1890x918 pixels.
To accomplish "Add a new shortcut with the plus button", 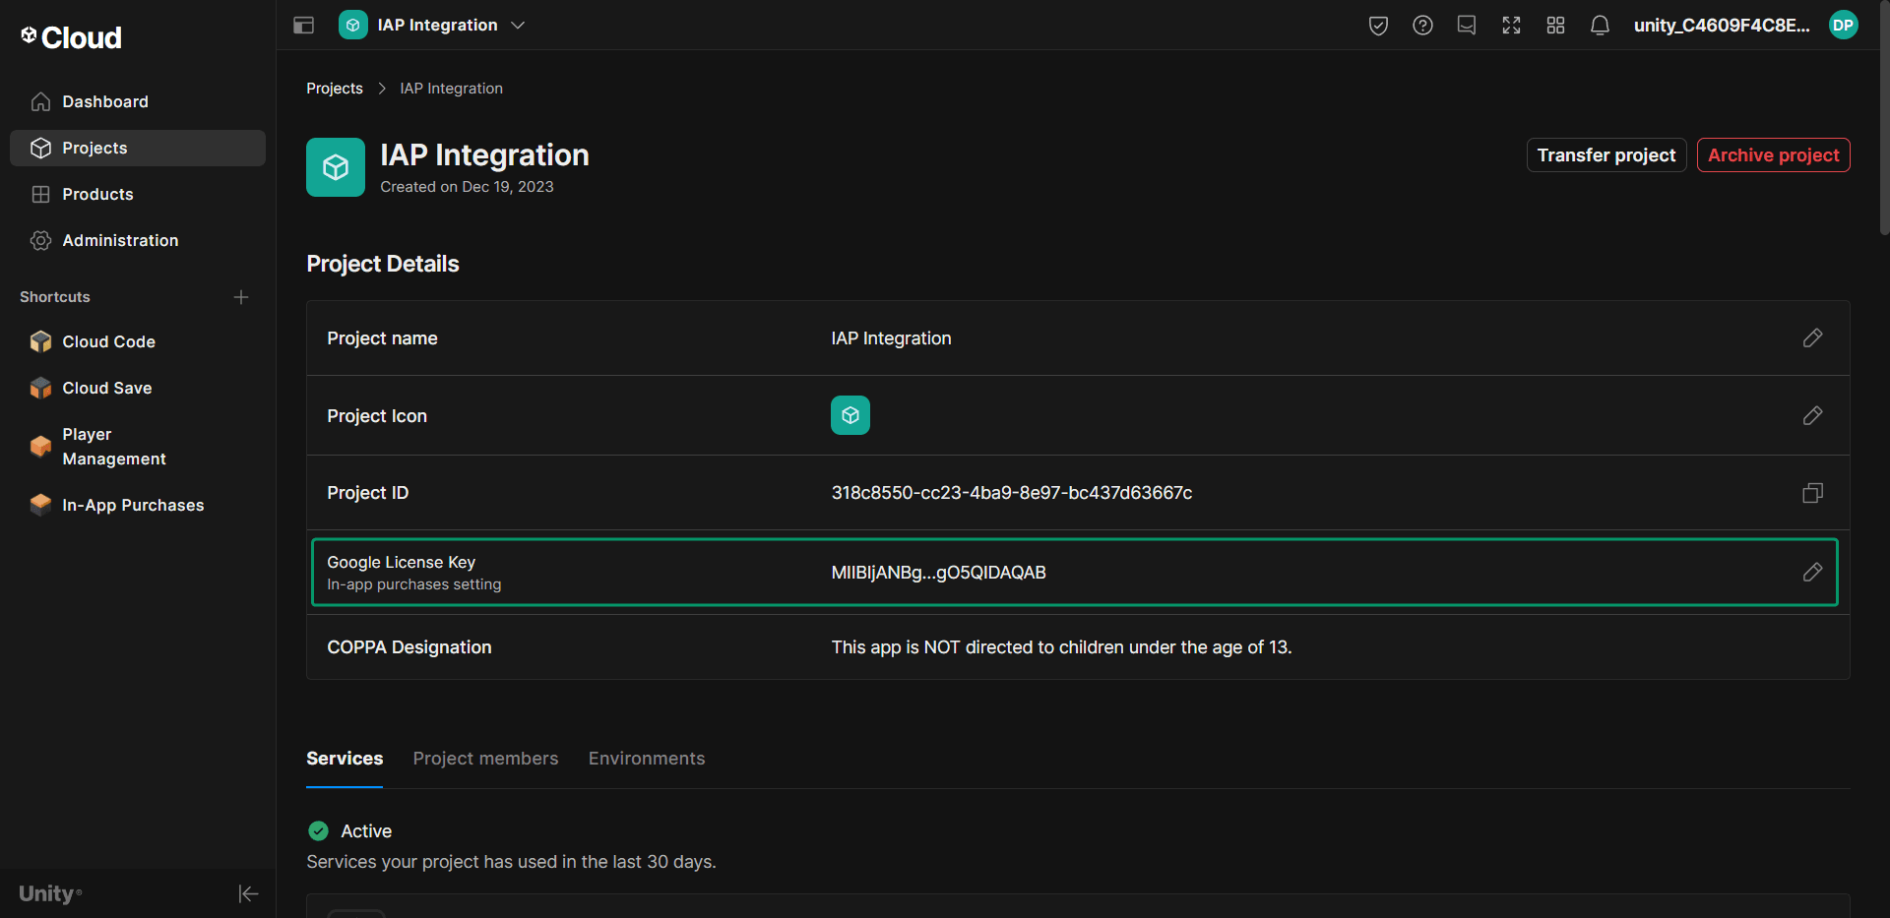I will pyautogui.click(x=241, y=296).
